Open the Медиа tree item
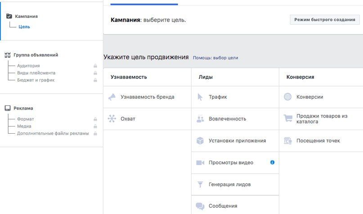The width and height of the screenshot is (363, 214). [x=24, y=126]
